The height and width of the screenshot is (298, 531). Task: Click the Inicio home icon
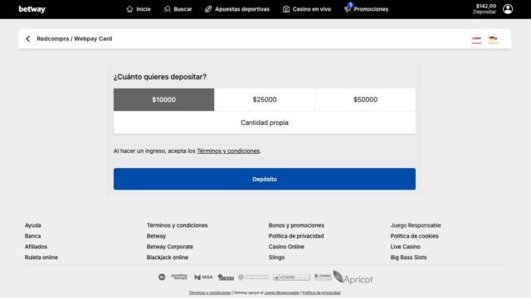(x=129, y=9)
